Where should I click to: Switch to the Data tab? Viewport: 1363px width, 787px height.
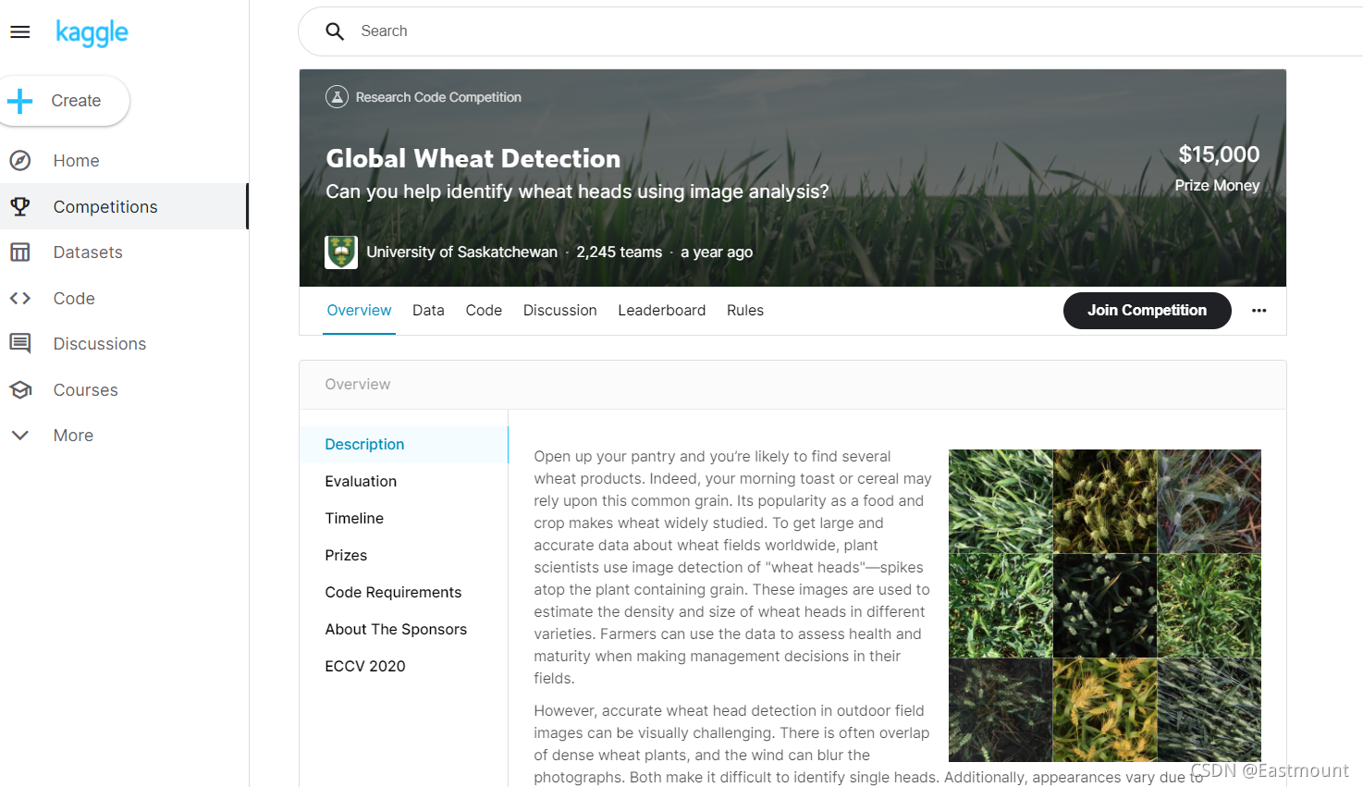[428, 311]
